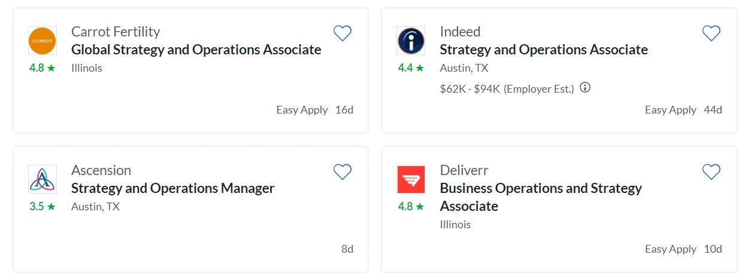Click the Deliverr company logo
Screen dimensions: 745x279
tap(411, 179)
